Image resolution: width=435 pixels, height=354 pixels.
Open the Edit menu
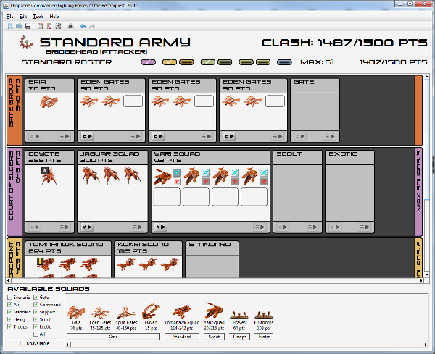tap(23, 17)
